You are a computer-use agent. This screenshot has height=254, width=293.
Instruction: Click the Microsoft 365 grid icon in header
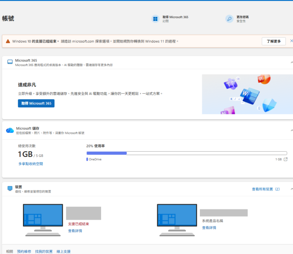point(155,19)
